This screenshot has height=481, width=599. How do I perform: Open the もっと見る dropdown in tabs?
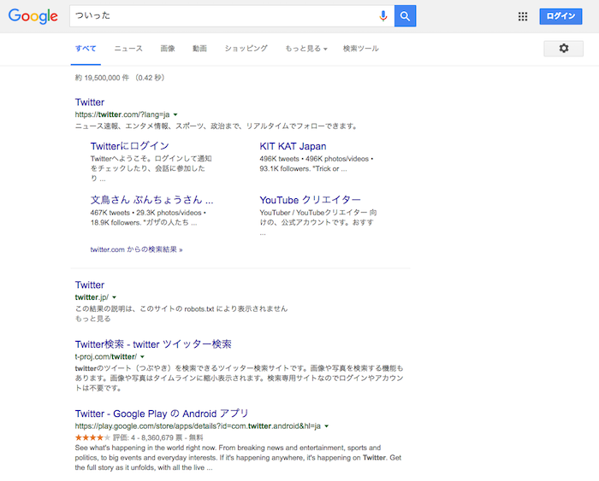pyautogui.click(x=305, y=49)
